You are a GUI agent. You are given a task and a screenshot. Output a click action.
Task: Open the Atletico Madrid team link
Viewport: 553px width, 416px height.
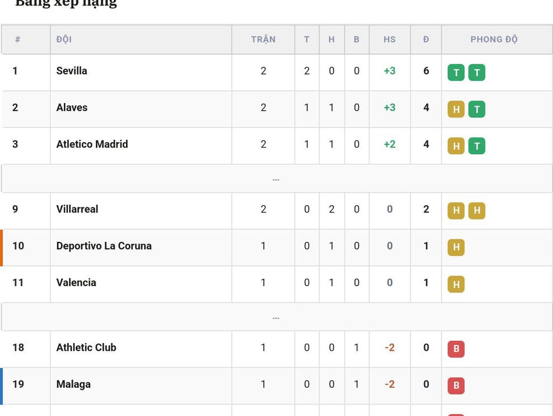click(92, 144)
